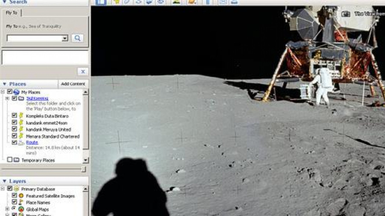Start the Record a Tour tool

click(160, 2)
